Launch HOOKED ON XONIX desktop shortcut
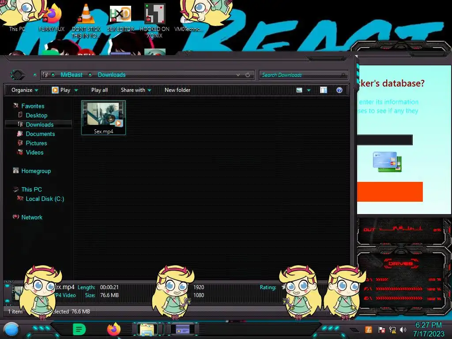Viewport: 452px width, 339px height. pyautogui.click(x=154, y=20)
